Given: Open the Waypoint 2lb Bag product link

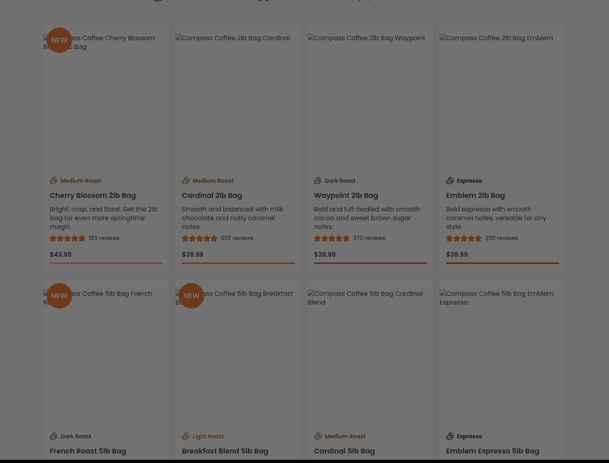Looking at the screenshot, I should pyautogui.click(x=346, y=195).
